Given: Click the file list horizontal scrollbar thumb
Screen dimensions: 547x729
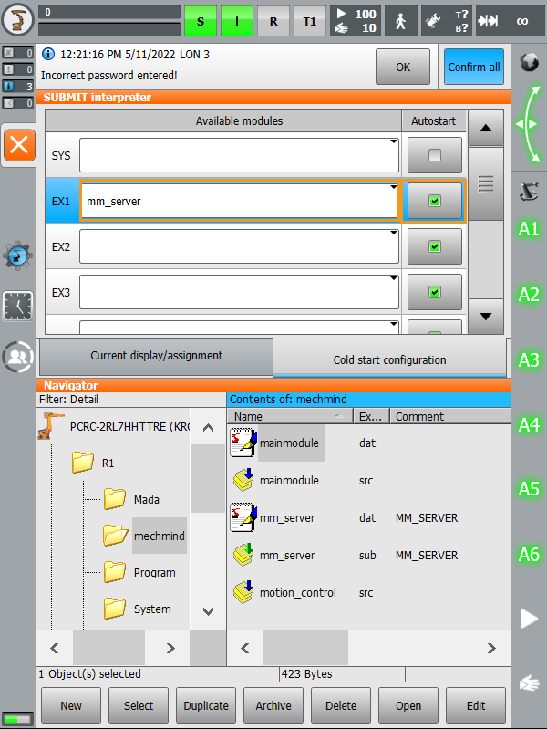Looking at the screenshot, I should tap(305, 648).
